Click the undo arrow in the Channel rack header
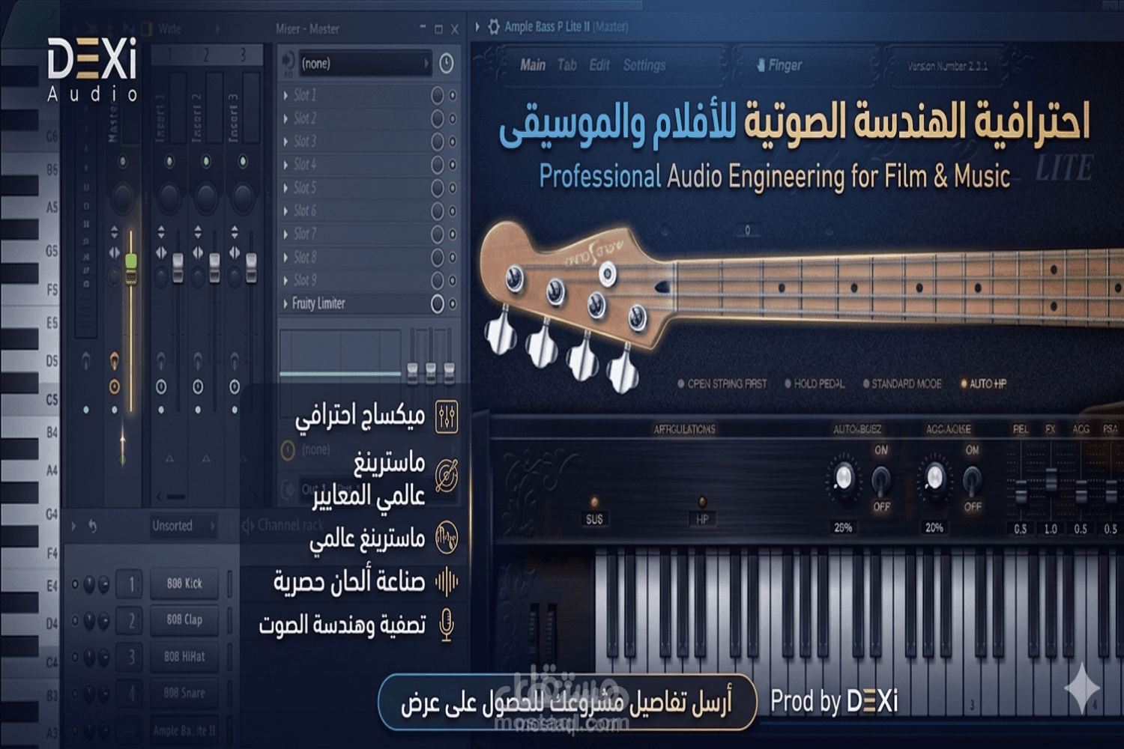1124x749 pixels. [x=92, y=527]
